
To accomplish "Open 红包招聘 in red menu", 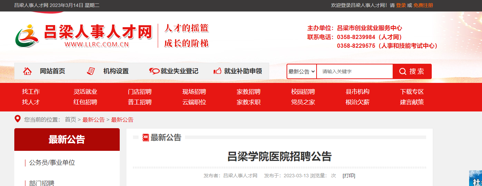I will pyautogui.click(x=85, y=102).
